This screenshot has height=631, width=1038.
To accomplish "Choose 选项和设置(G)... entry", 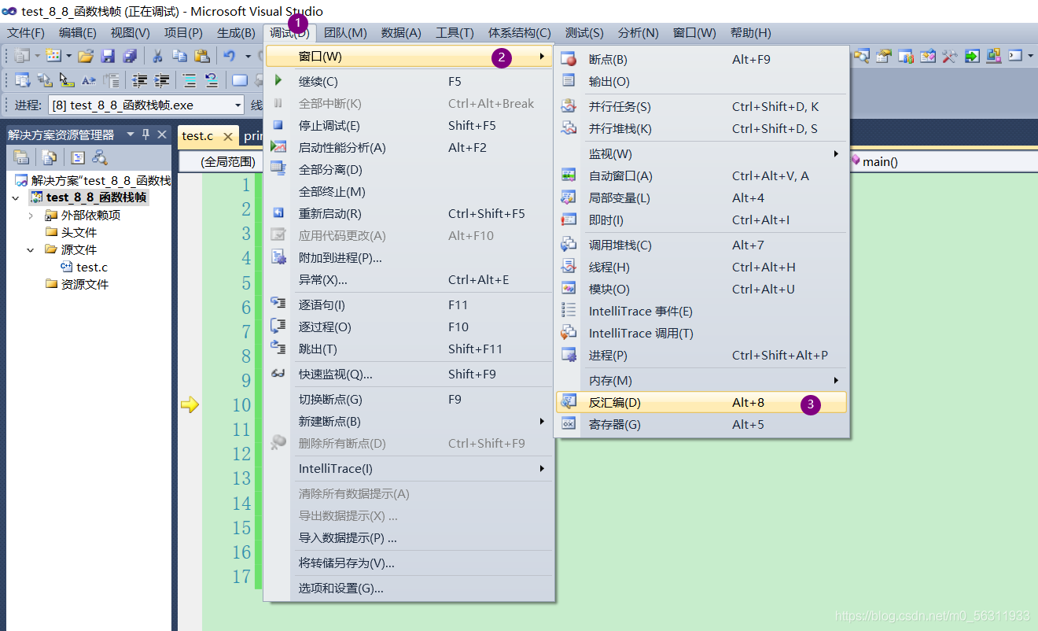I will (408, 588).
